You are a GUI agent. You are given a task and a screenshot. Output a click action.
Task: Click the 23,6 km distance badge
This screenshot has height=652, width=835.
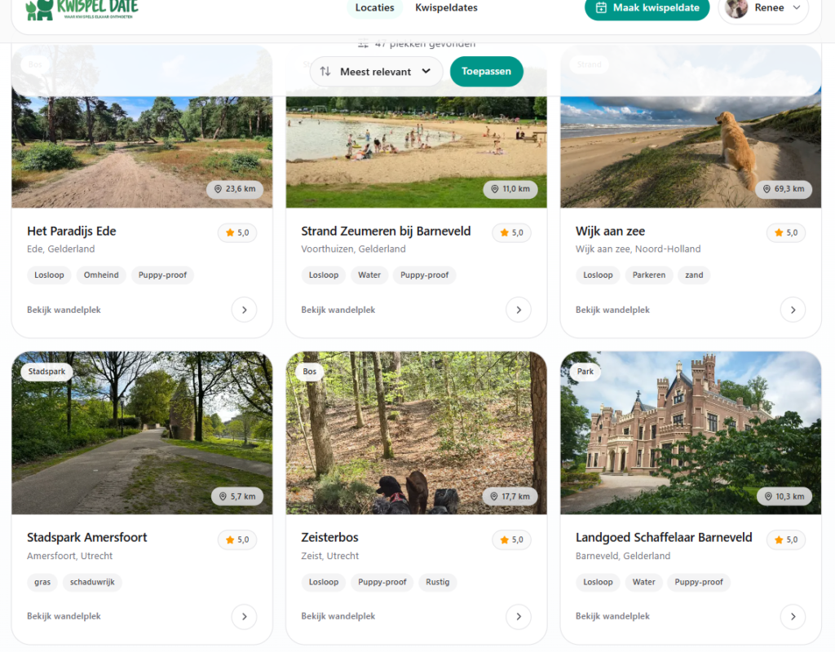click(235, 189)
